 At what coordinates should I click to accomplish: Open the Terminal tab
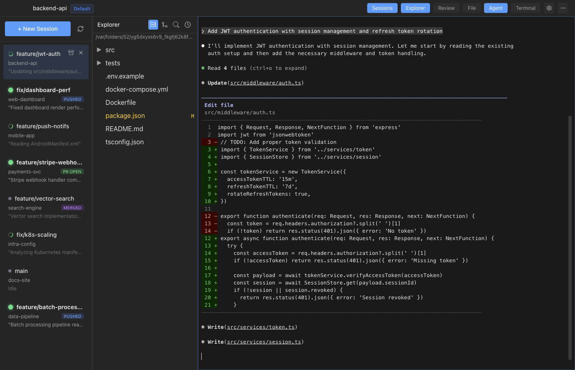525,8
